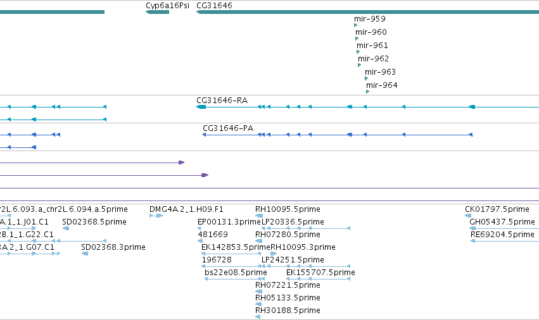Click the CG31646 gene label
The height and width of the screenshot is (320, 539).
pos(214,6)
